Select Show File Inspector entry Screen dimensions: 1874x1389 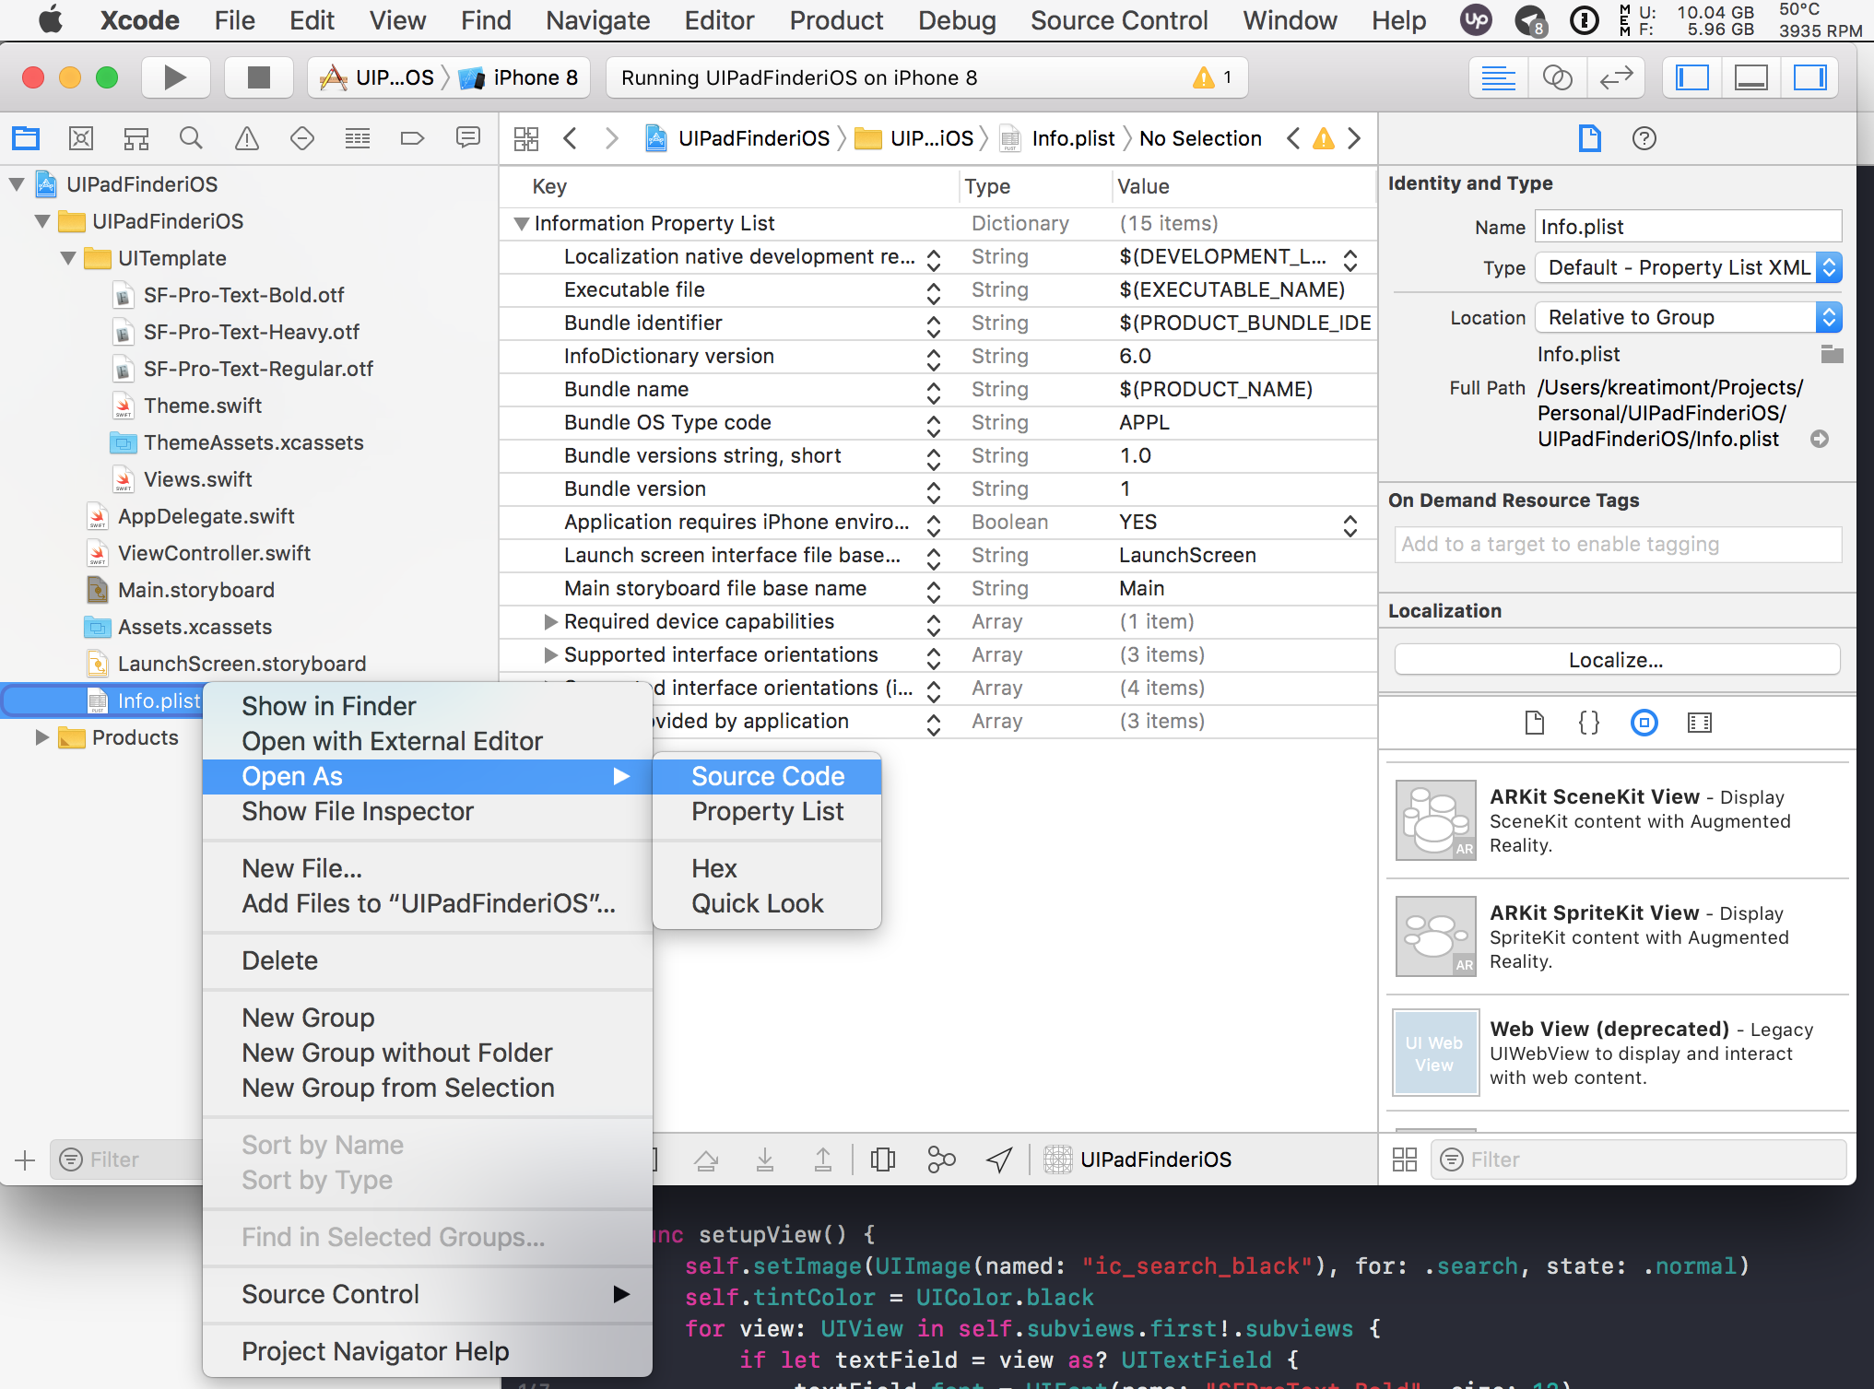click(x=428, y=811)
